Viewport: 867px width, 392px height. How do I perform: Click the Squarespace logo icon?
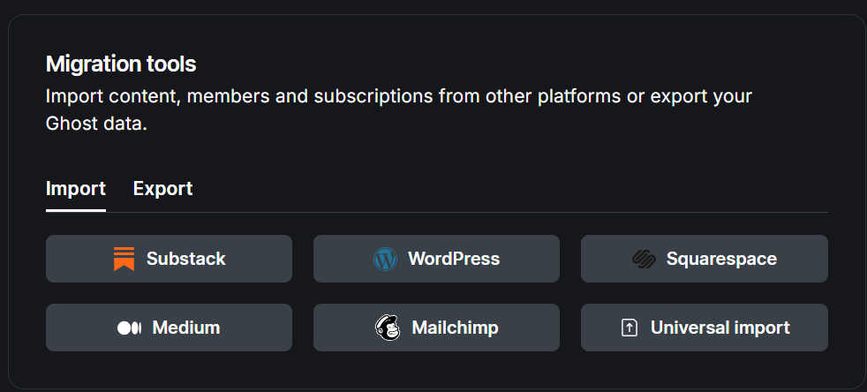[644, 259]
